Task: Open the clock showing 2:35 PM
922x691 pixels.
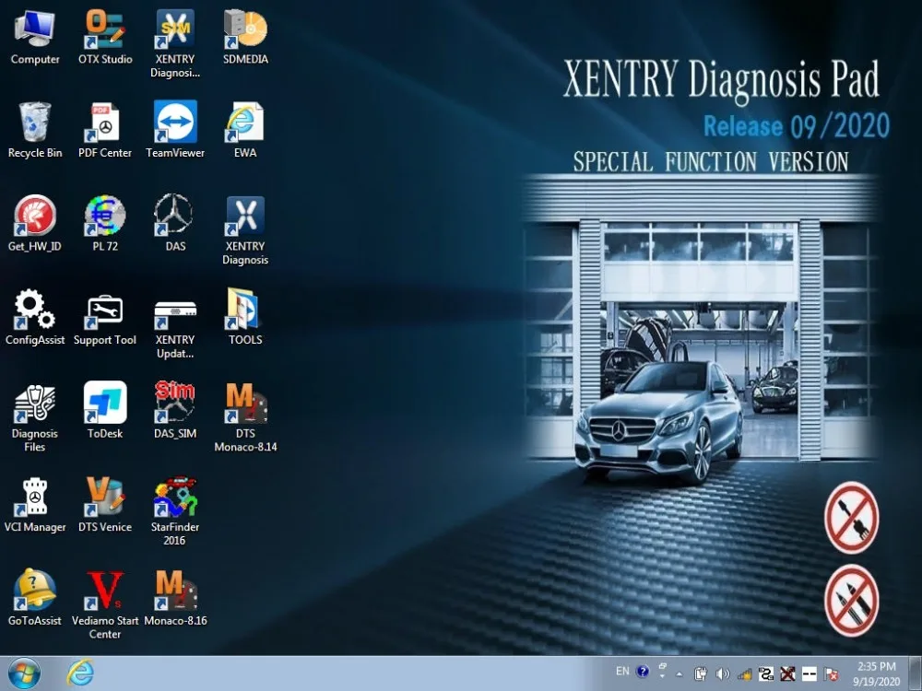Action: coord(876,674)
